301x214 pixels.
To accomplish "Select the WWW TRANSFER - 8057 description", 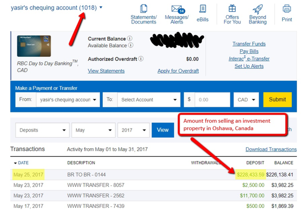I will pyautogui.click(x=96, y=185).
